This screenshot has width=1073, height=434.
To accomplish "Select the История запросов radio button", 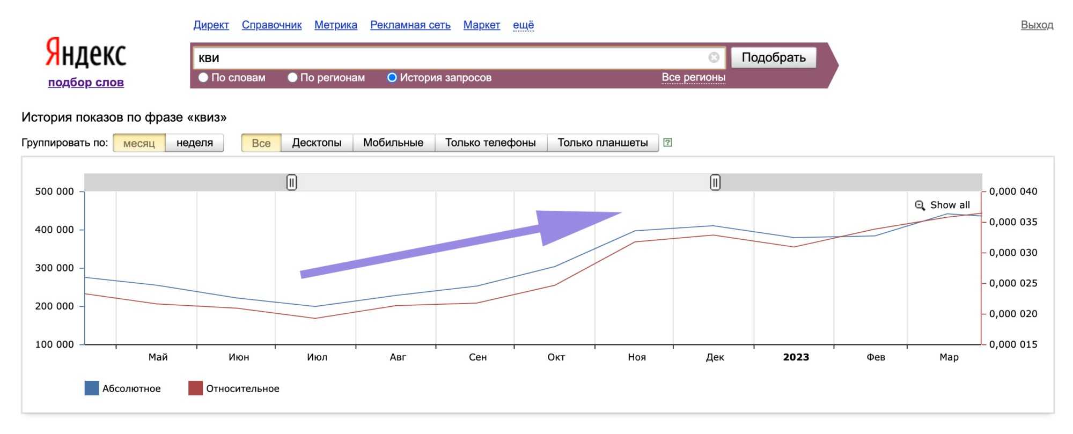I will click(x=392, y=78).
